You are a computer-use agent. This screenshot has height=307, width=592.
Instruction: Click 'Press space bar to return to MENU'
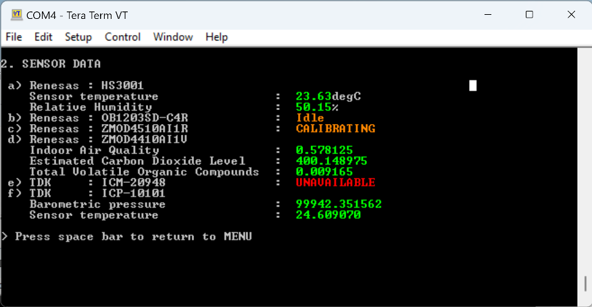[133, 237]
